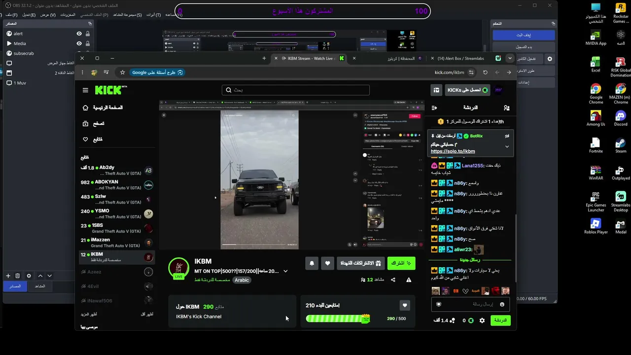
Task: Open Chrome media controls icon
Action: tap(106, 72)
